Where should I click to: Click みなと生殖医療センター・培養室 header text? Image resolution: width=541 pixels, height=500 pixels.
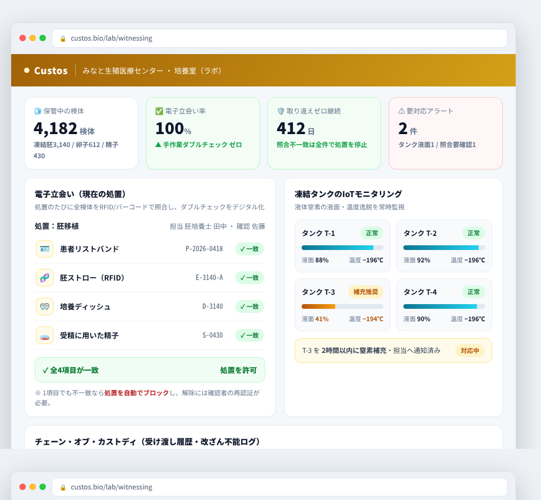tap(152, 71)
